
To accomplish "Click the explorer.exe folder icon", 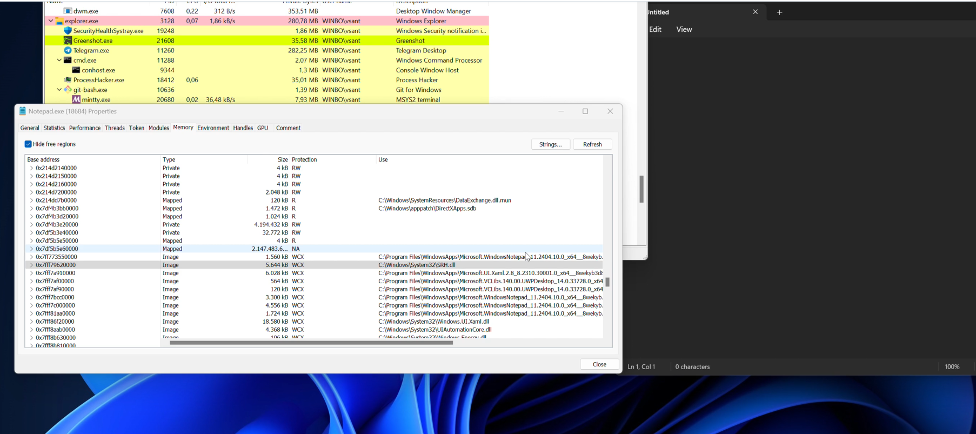I will tap(59, 21).
